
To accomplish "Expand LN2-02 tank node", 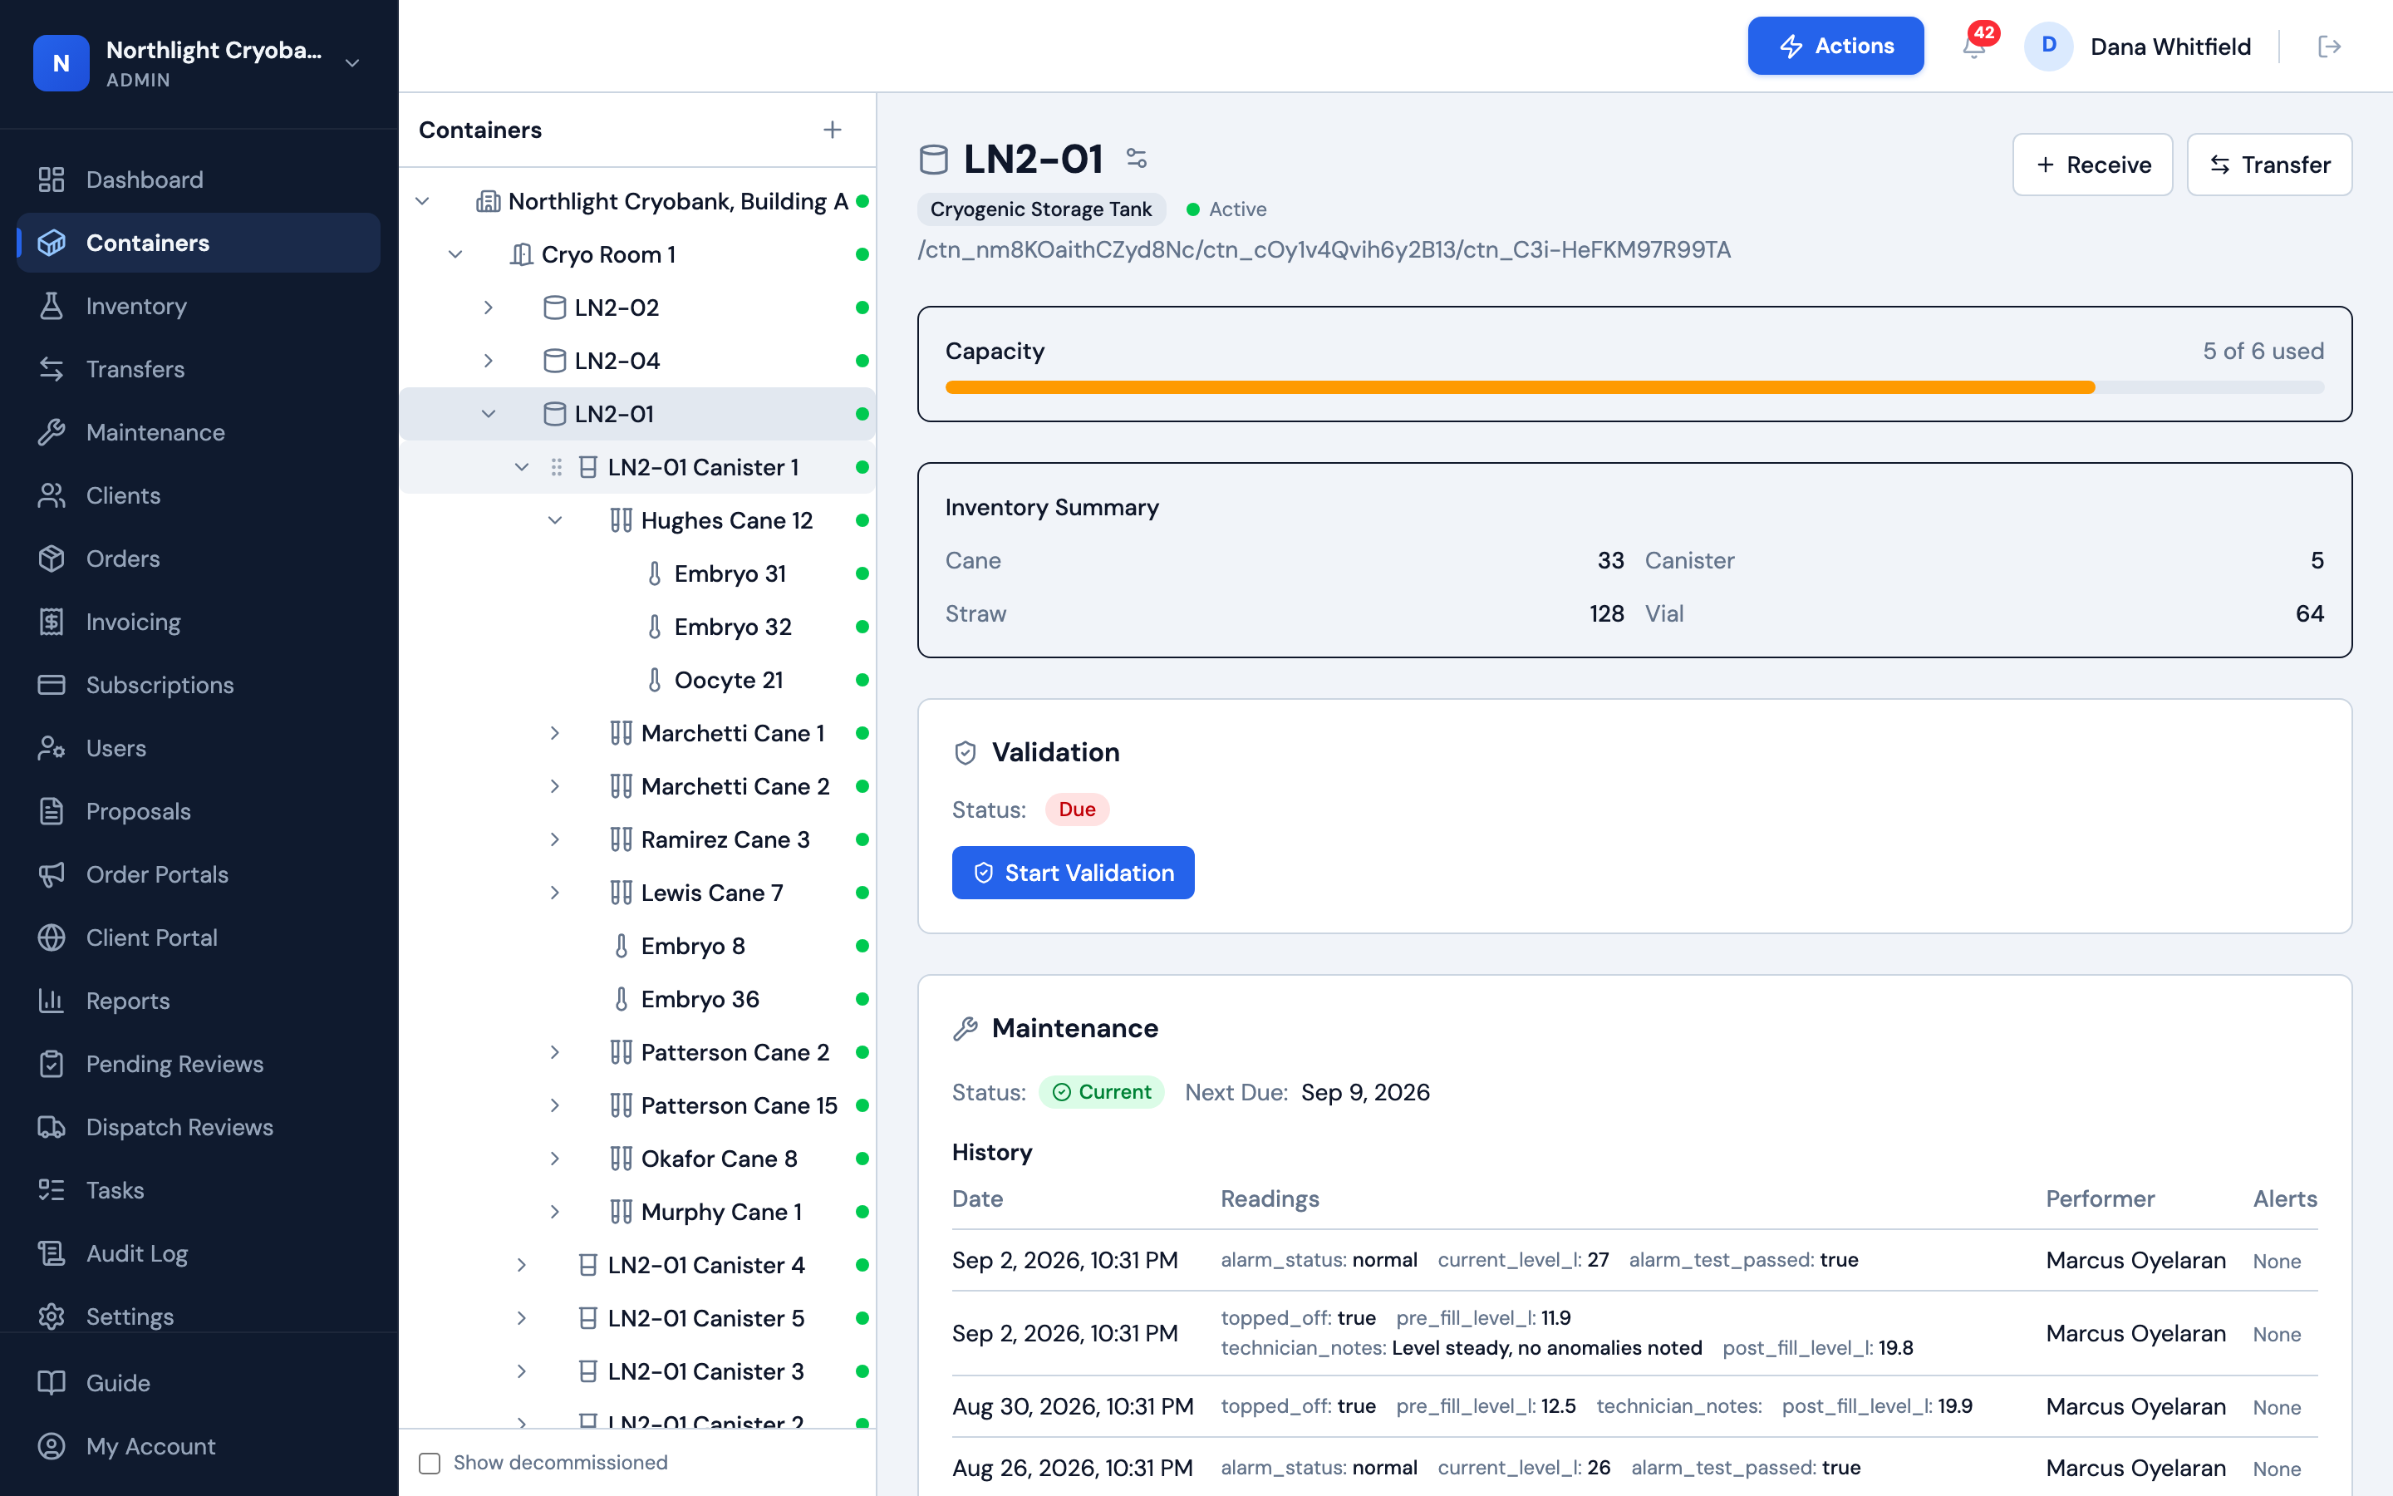I will (489, 308).
